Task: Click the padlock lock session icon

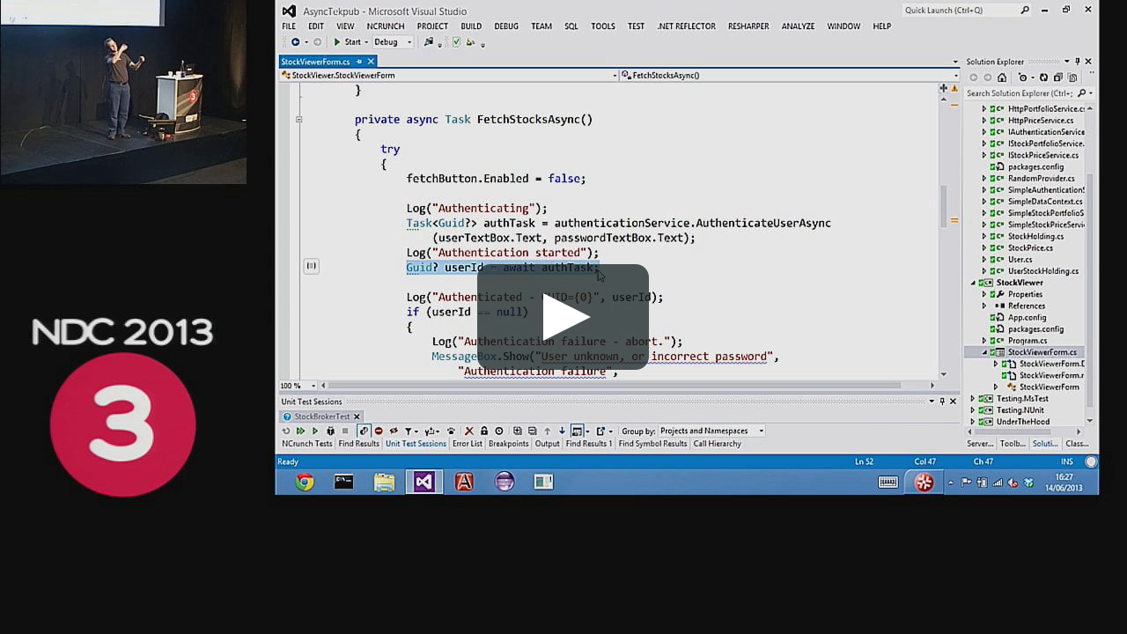Action: [x=484, y=431]
